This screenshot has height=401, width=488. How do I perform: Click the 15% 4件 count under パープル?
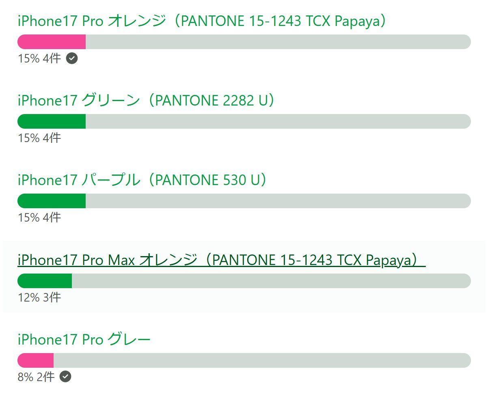coord(39,218)
